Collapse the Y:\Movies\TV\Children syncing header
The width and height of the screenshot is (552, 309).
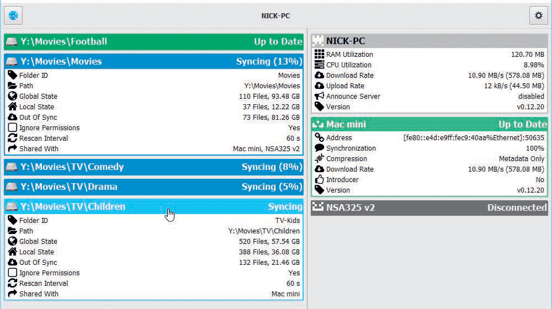154,206
